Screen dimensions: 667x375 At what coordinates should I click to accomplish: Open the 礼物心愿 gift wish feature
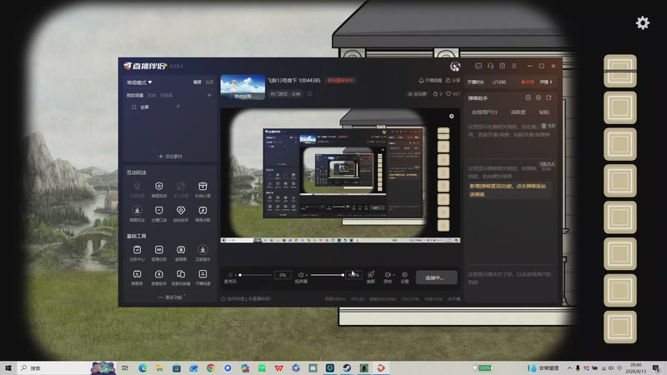tap(203, 190)
